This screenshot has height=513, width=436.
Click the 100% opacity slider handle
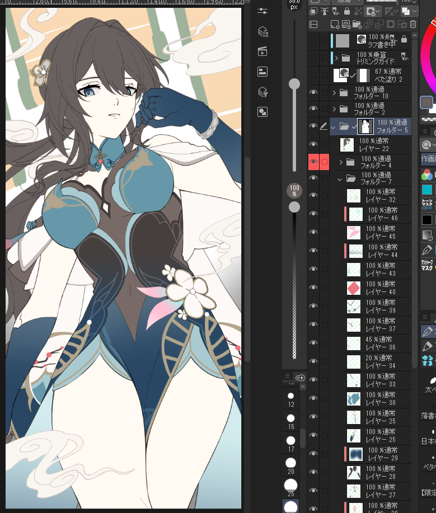(x=294, y=207)
